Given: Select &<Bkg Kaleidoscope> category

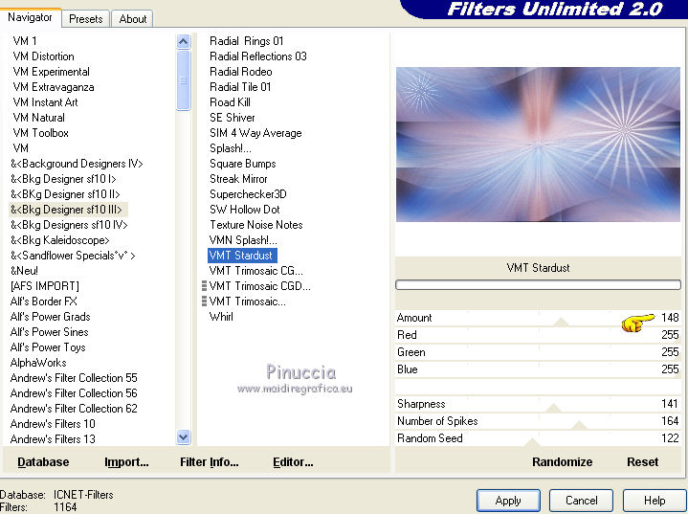Looking at the screenshot, I should (59, 240).
